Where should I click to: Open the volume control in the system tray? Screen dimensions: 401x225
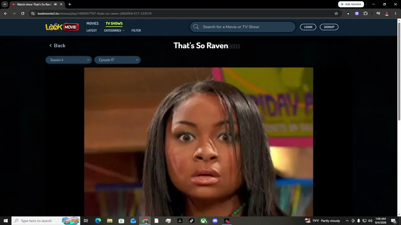click(x=370, y=221)
